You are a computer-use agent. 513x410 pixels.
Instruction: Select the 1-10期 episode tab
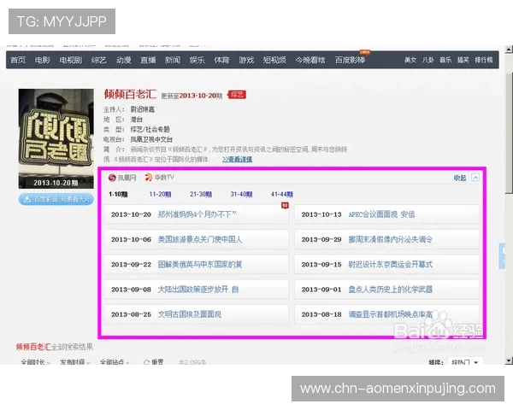pyautogui.click(x=118, y=194)
